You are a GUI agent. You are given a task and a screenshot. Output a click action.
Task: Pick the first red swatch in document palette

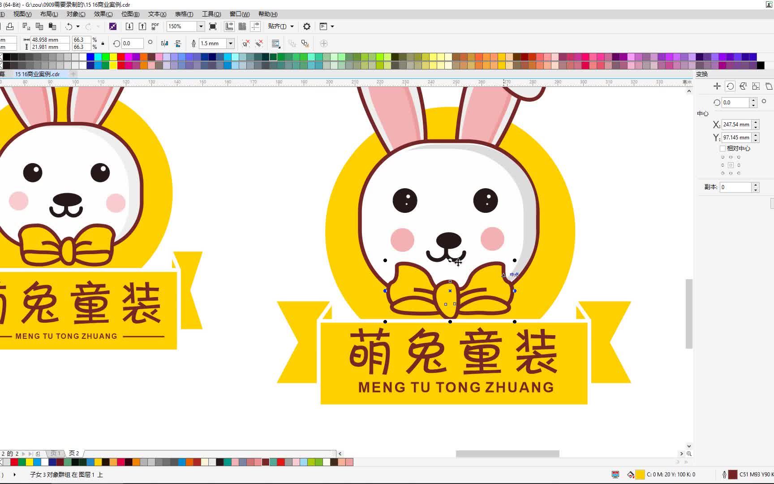[x=14, y=462]
